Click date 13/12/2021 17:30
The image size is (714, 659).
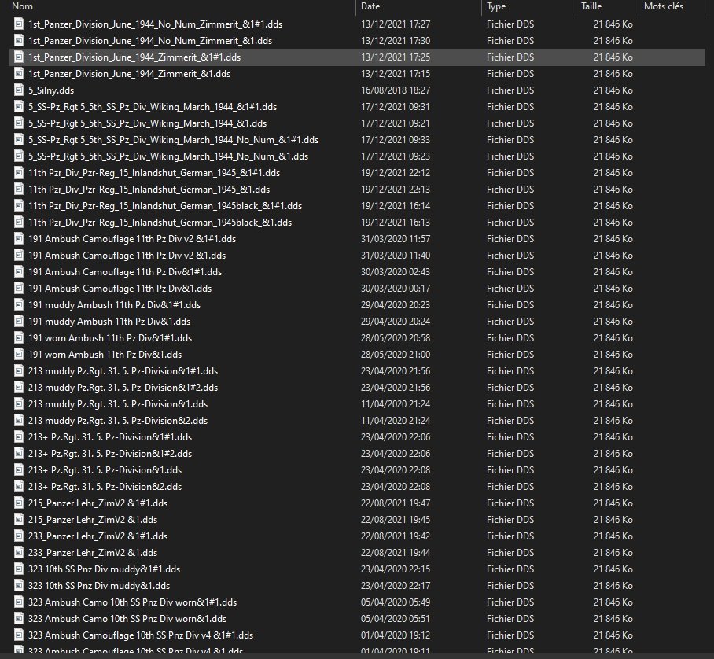[x=396, y=41]
